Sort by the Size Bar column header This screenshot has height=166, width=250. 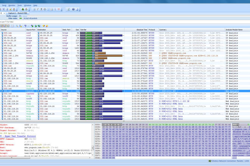pos(102,30)
